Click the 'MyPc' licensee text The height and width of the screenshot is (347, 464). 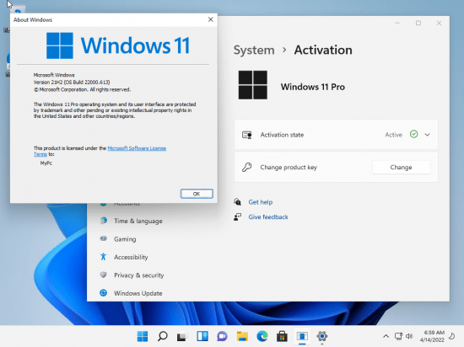pyautogui.click(x=46, y=163)
